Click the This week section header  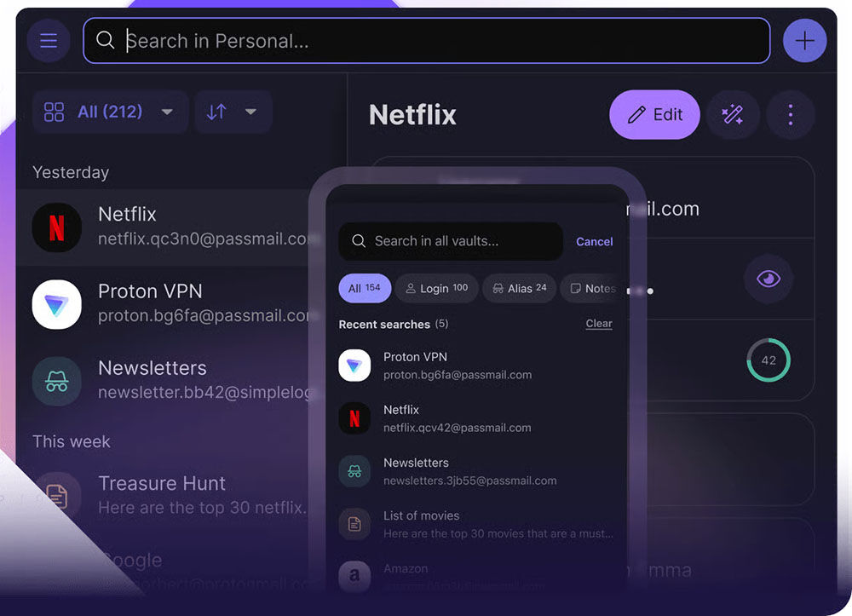pos(72,441)
